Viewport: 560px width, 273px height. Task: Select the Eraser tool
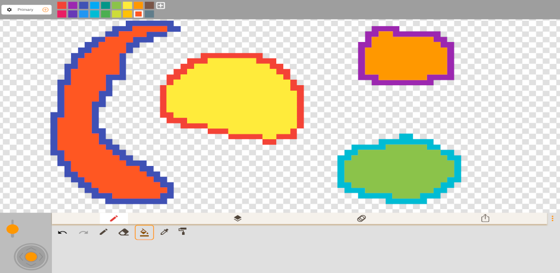pos(124,233)
